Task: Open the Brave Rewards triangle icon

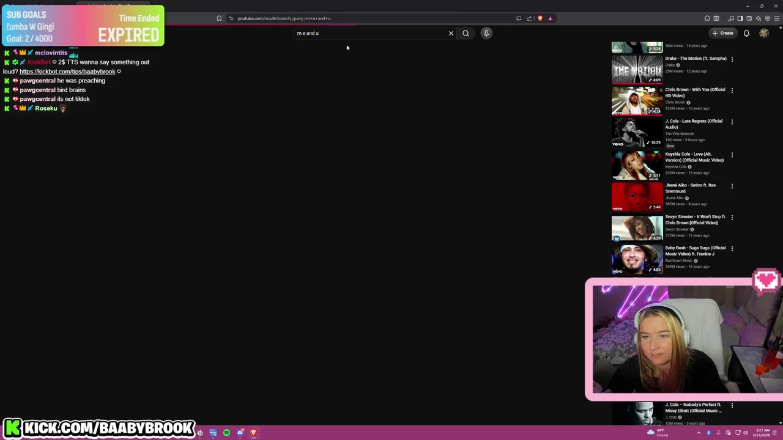Action: point(550,18)
